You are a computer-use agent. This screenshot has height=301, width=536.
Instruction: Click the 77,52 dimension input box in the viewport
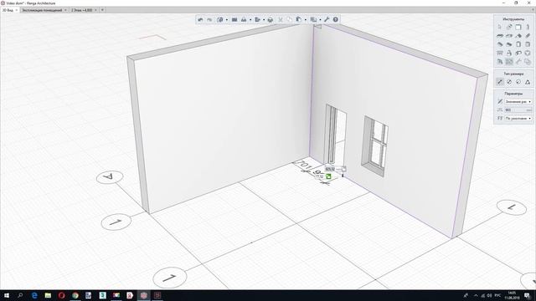click(320, 176)
